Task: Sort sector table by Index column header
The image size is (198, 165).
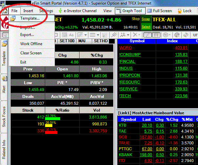Action: [x=172, y=41]
